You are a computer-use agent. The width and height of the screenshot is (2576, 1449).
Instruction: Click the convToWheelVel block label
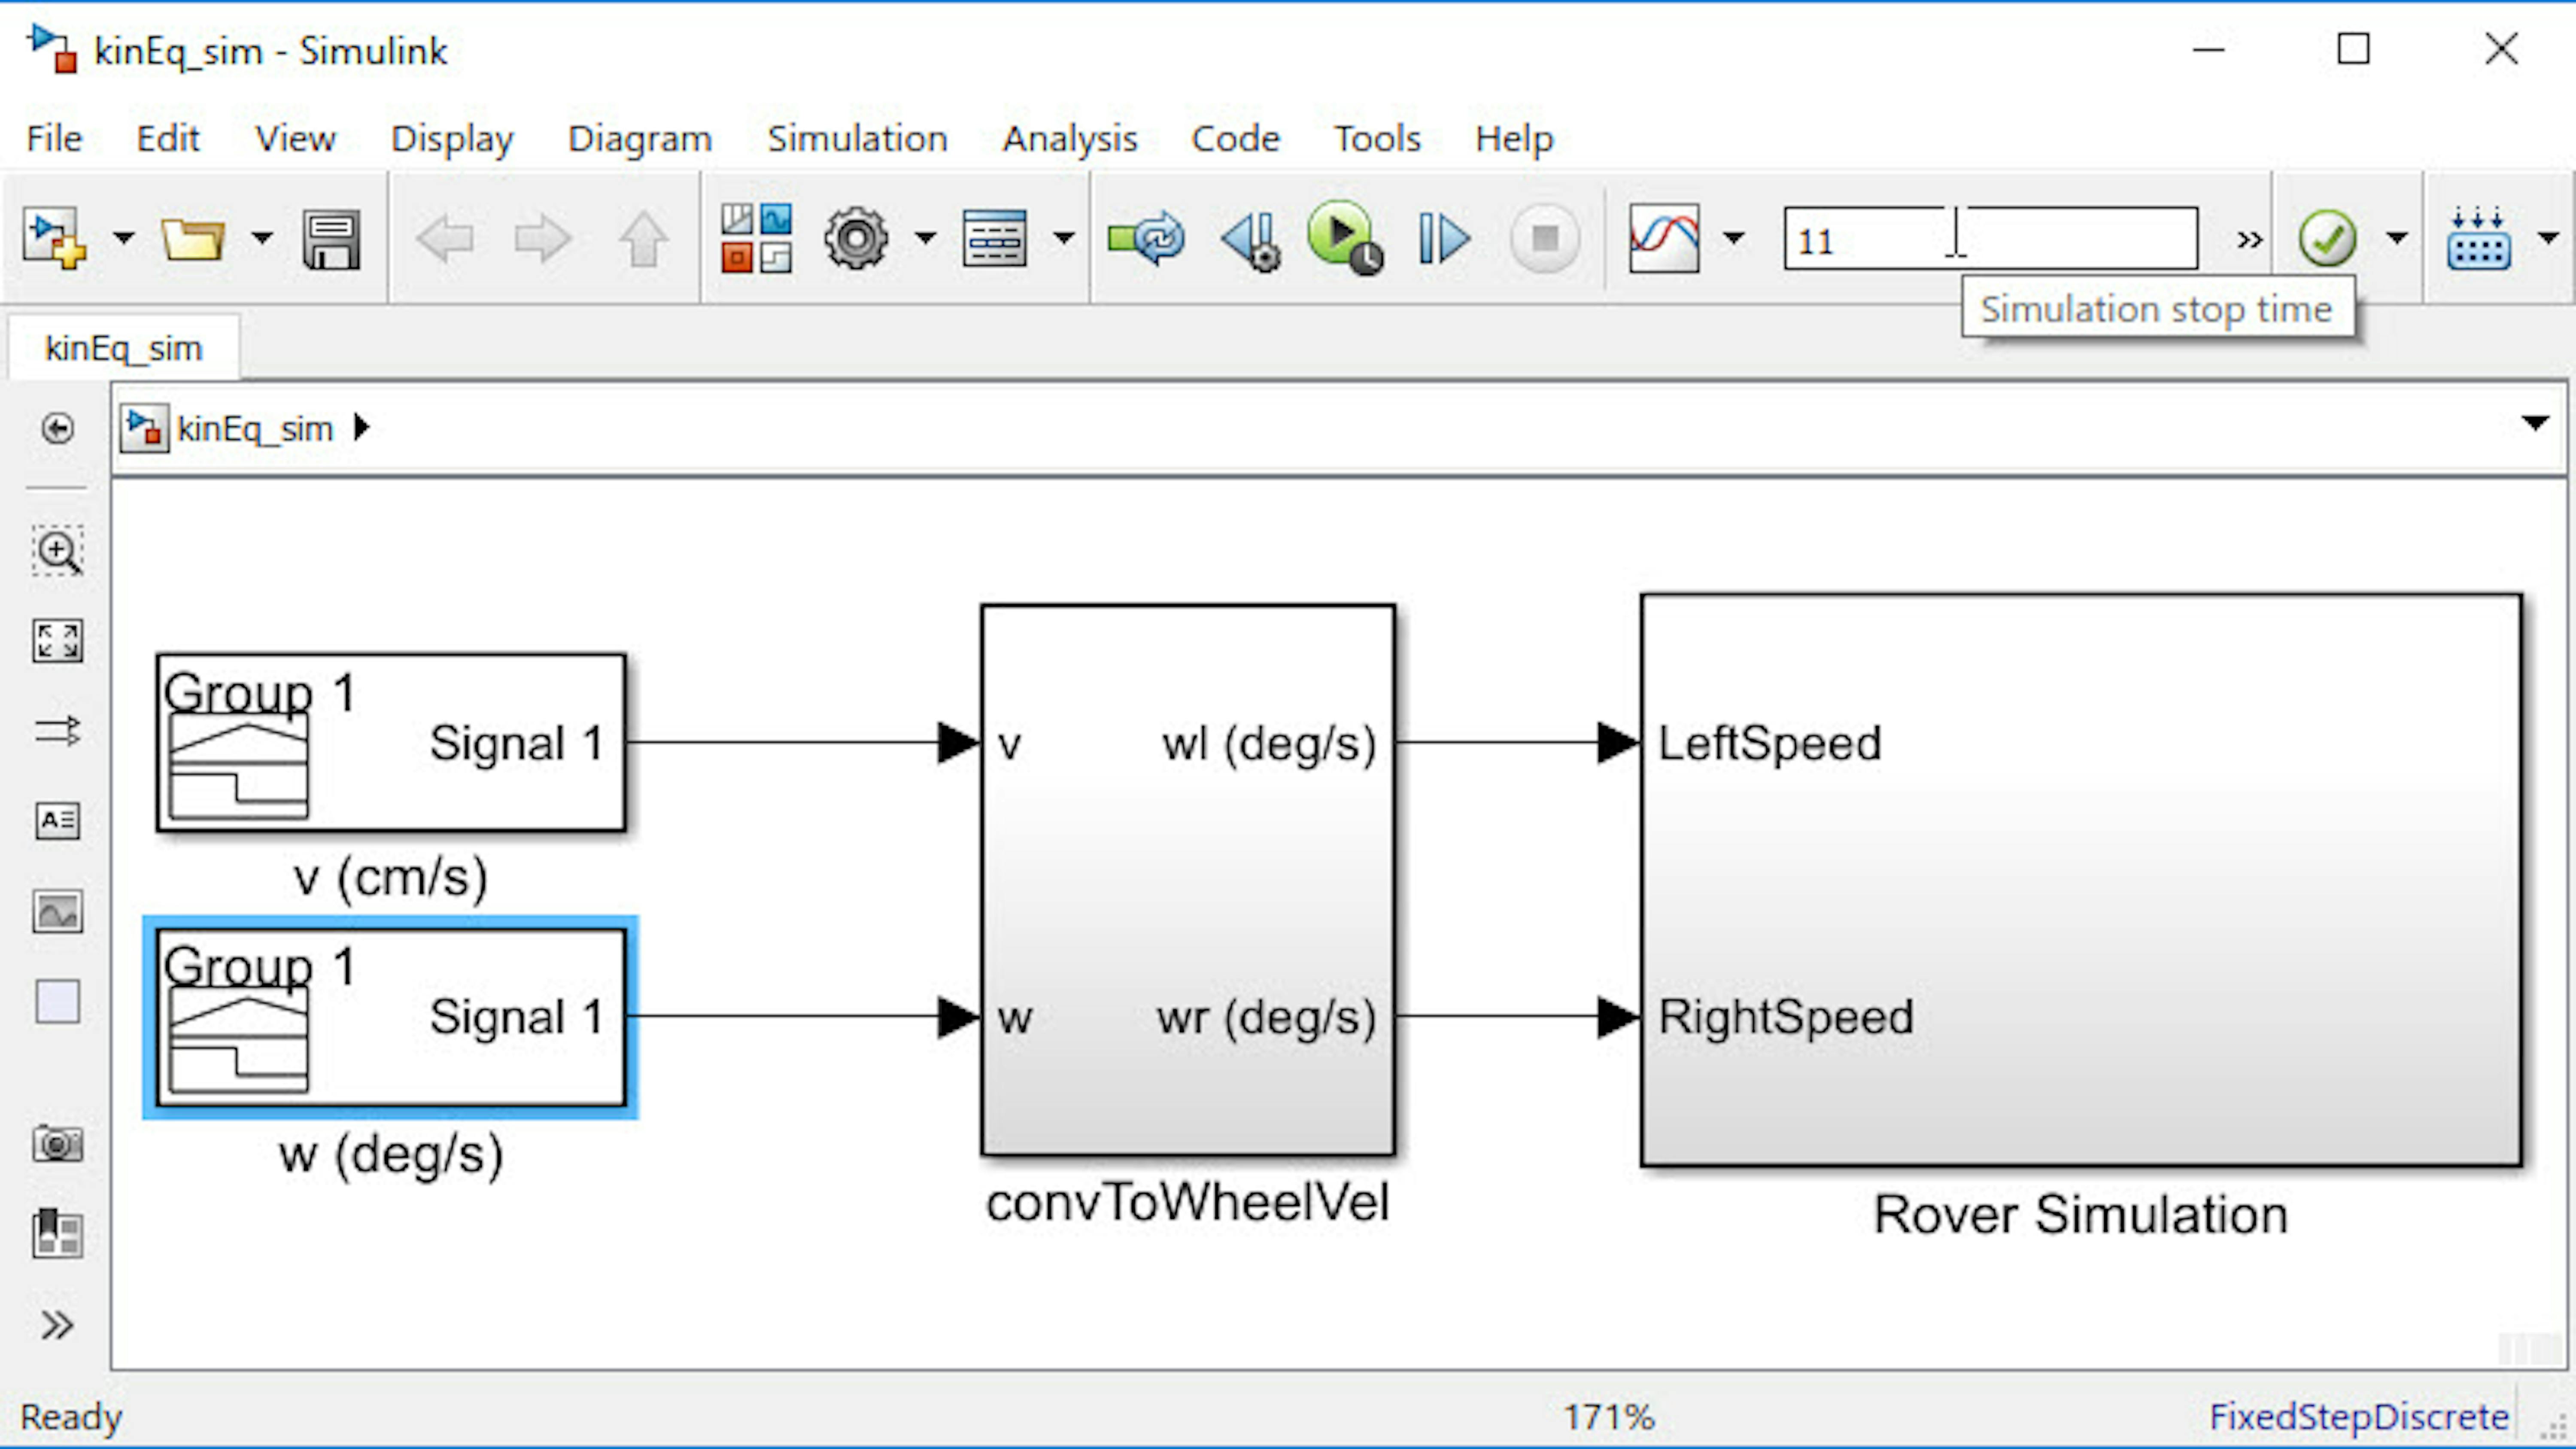(1187, 1202)
